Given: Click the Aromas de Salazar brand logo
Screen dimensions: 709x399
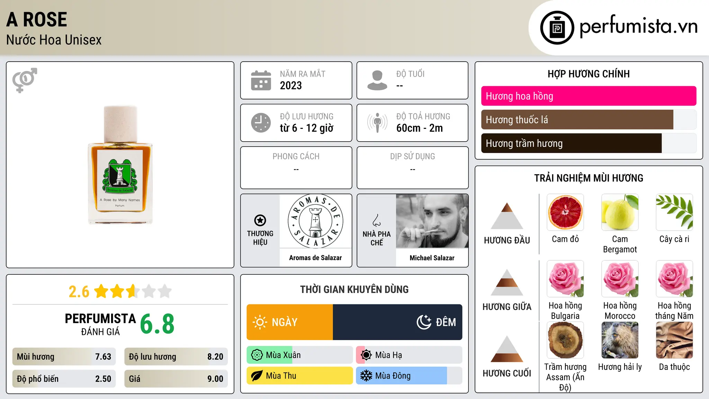Looking at the screenshot, I should click(315, 221).
